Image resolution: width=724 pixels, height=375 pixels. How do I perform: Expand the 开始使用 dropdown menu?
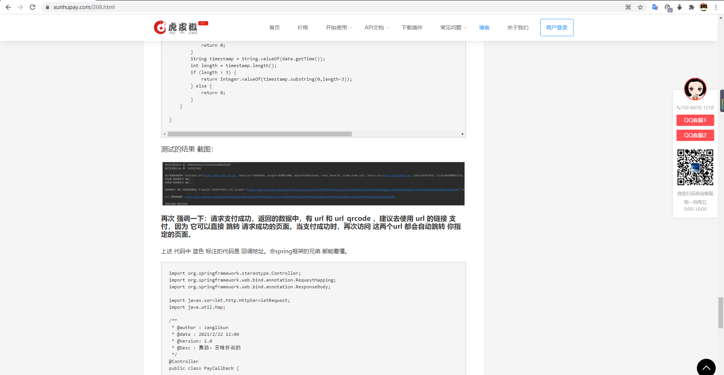339,28
